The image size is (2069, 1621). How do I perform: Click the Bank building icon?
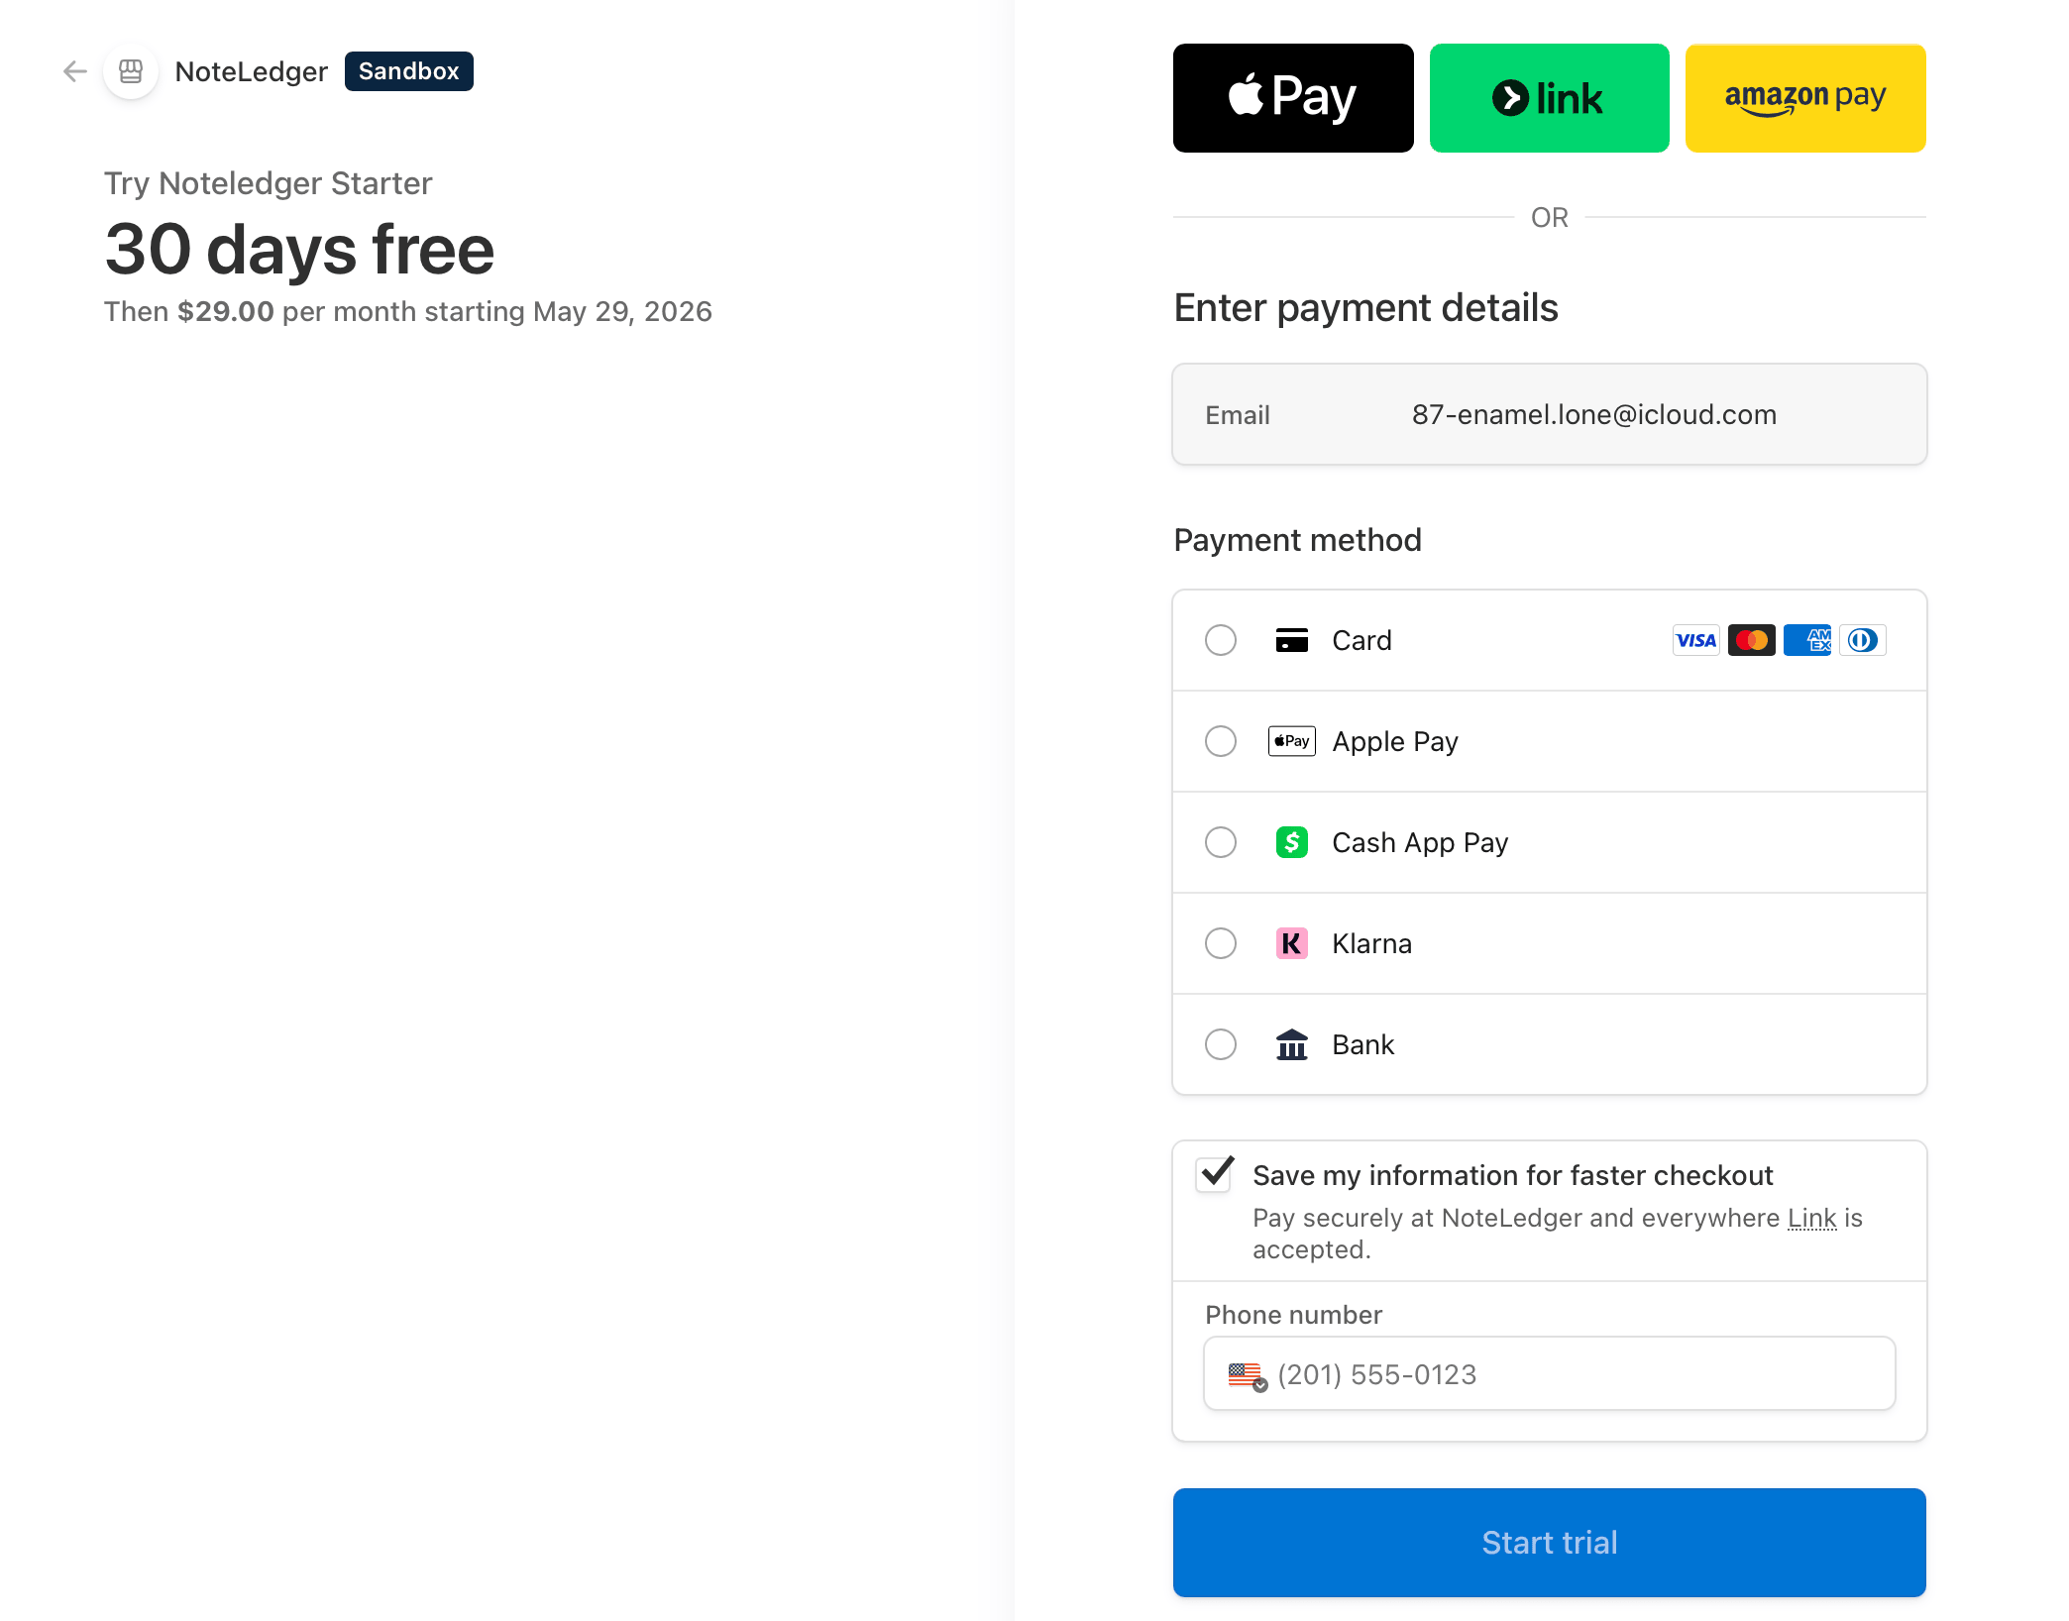click(1291, 1044)
